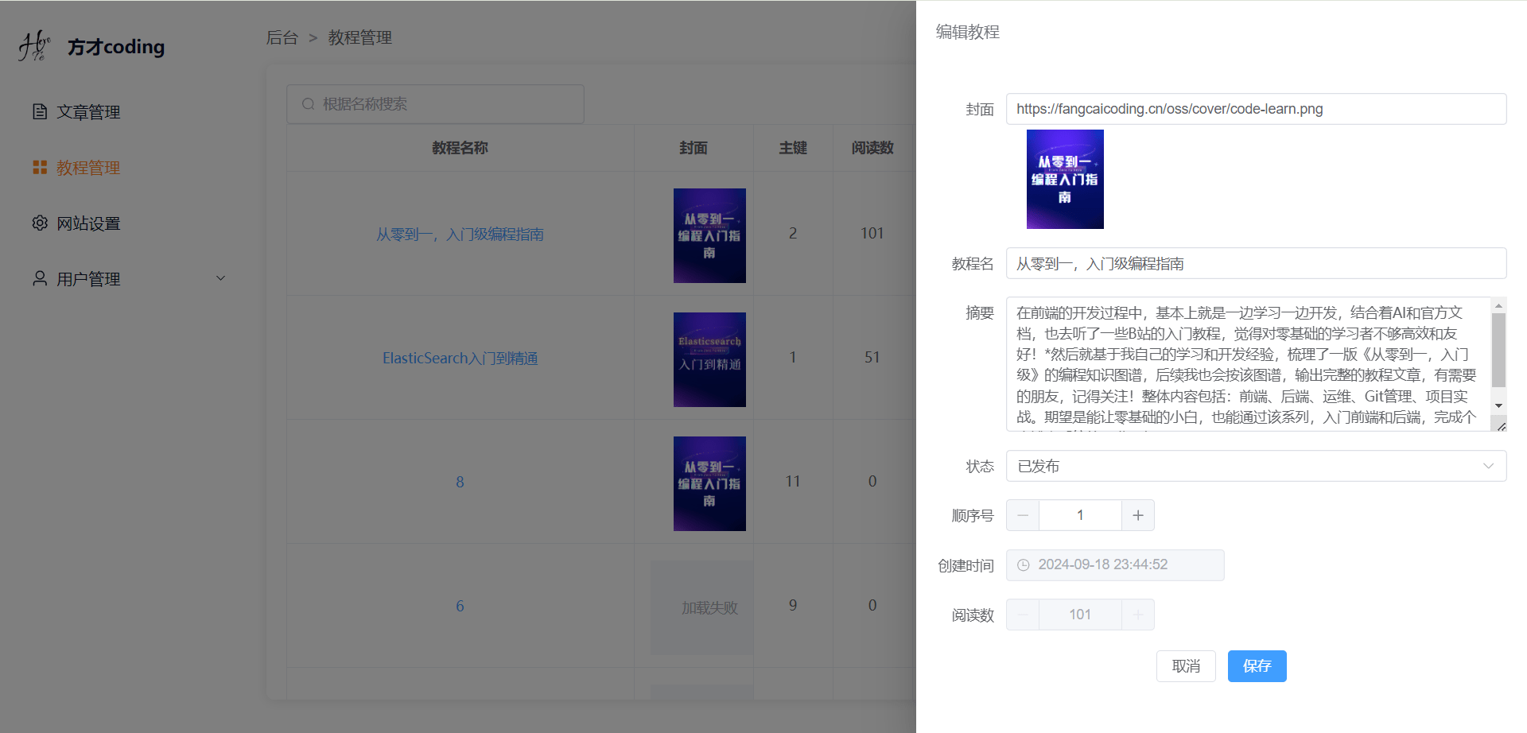Click the 方才coding logo icon

34,46
